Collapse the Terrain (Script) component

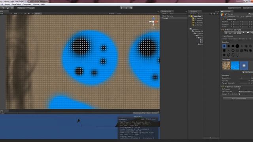221,30
